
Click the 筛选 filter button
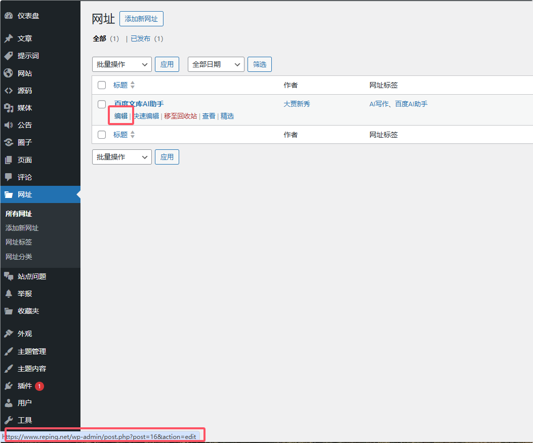tap(260, 64)
